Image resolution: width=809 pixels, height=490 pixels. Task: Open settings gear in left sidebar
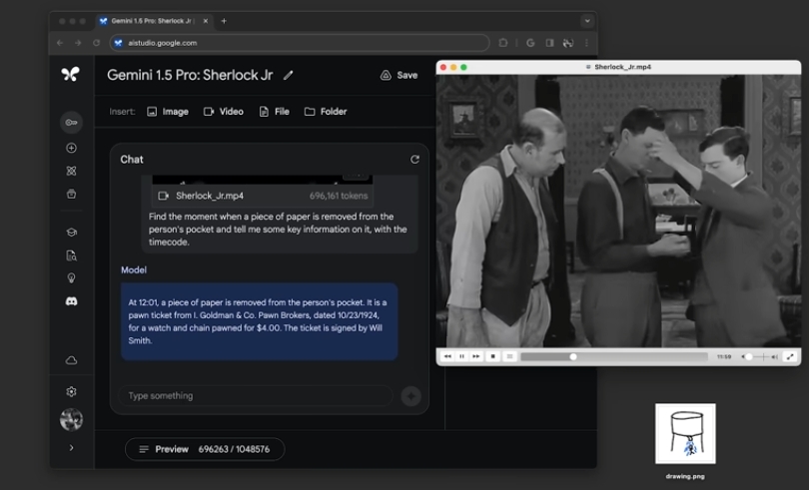click(71, 392)
